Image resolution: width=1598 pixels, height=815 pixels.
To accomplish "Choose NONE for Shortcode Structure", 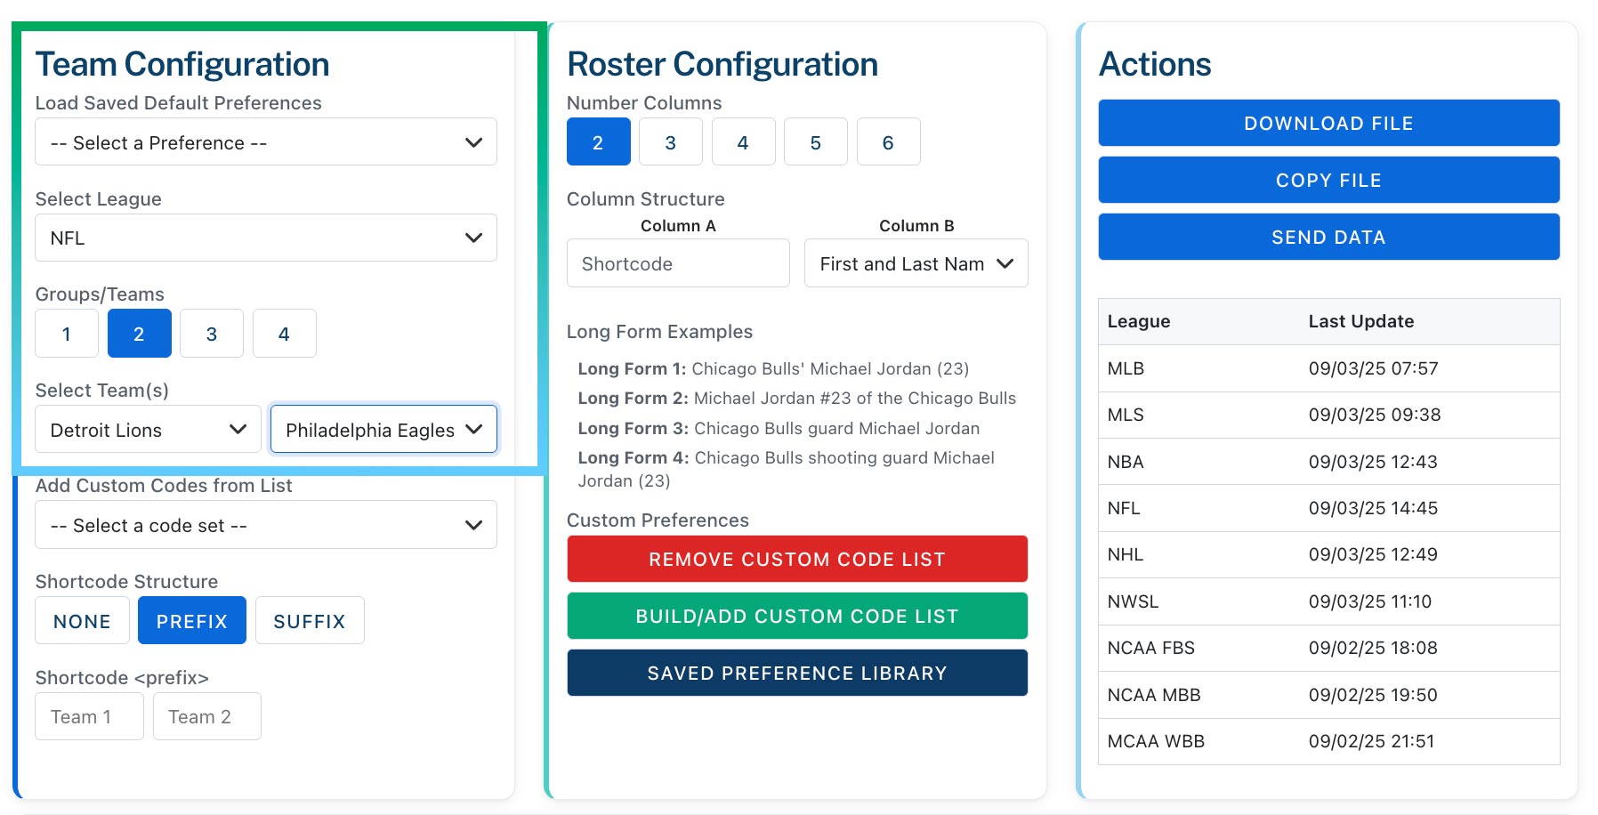I will tap(82, 621).
